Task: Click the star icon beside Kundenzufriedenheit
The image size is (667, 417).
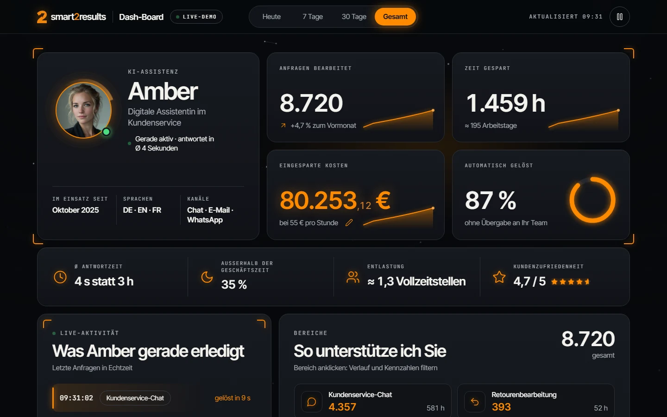Action: 499,277
